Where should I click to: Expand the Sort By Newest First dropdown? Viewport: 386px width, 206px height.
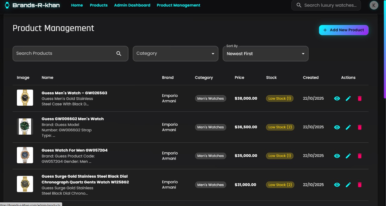click(265, 54)
